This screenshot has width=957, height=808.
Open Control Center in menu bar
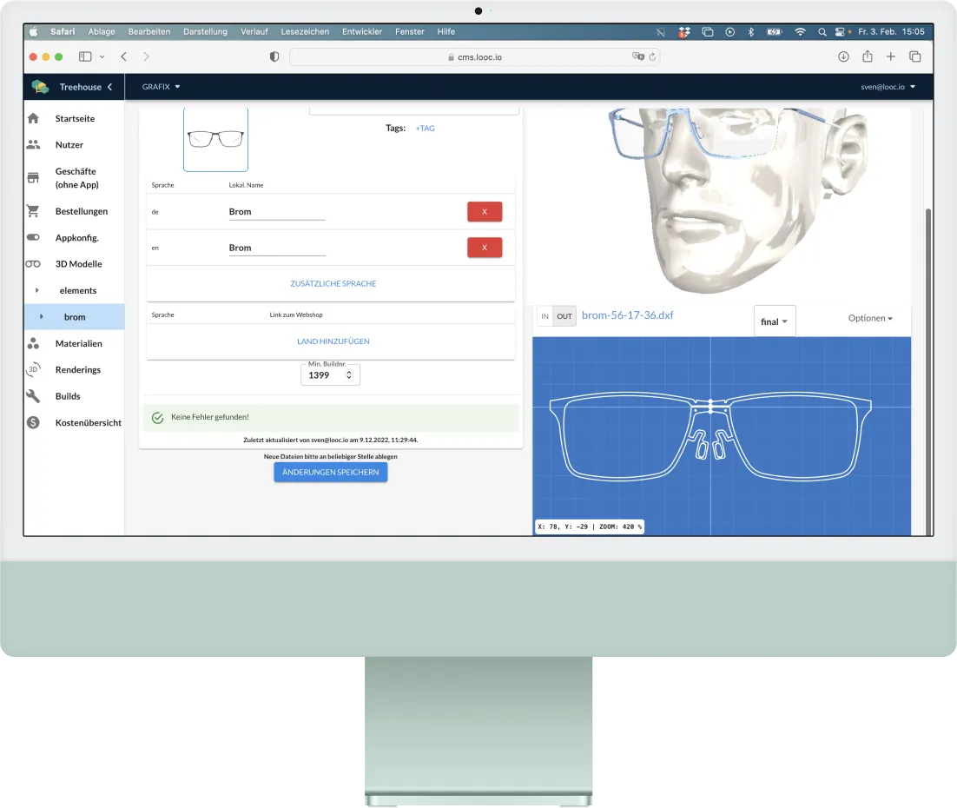point(841,32)
